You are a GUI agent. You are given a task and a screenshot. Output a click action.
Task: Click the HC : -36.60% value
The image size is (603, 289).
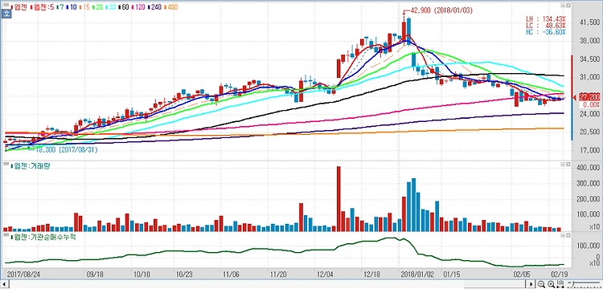click(546, 32)
